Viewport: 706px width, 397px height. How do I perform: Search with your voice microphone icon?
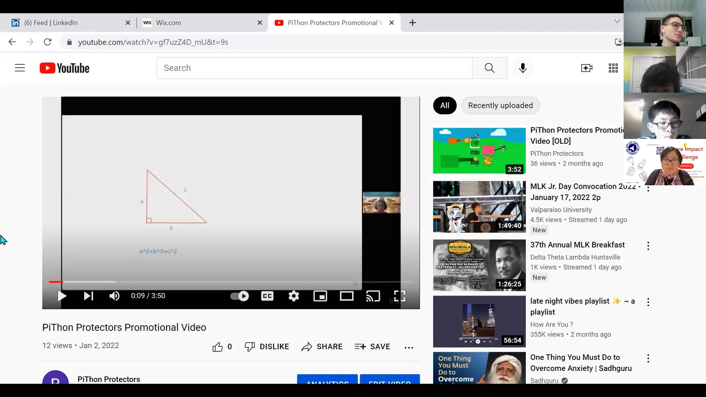(523, 68)
